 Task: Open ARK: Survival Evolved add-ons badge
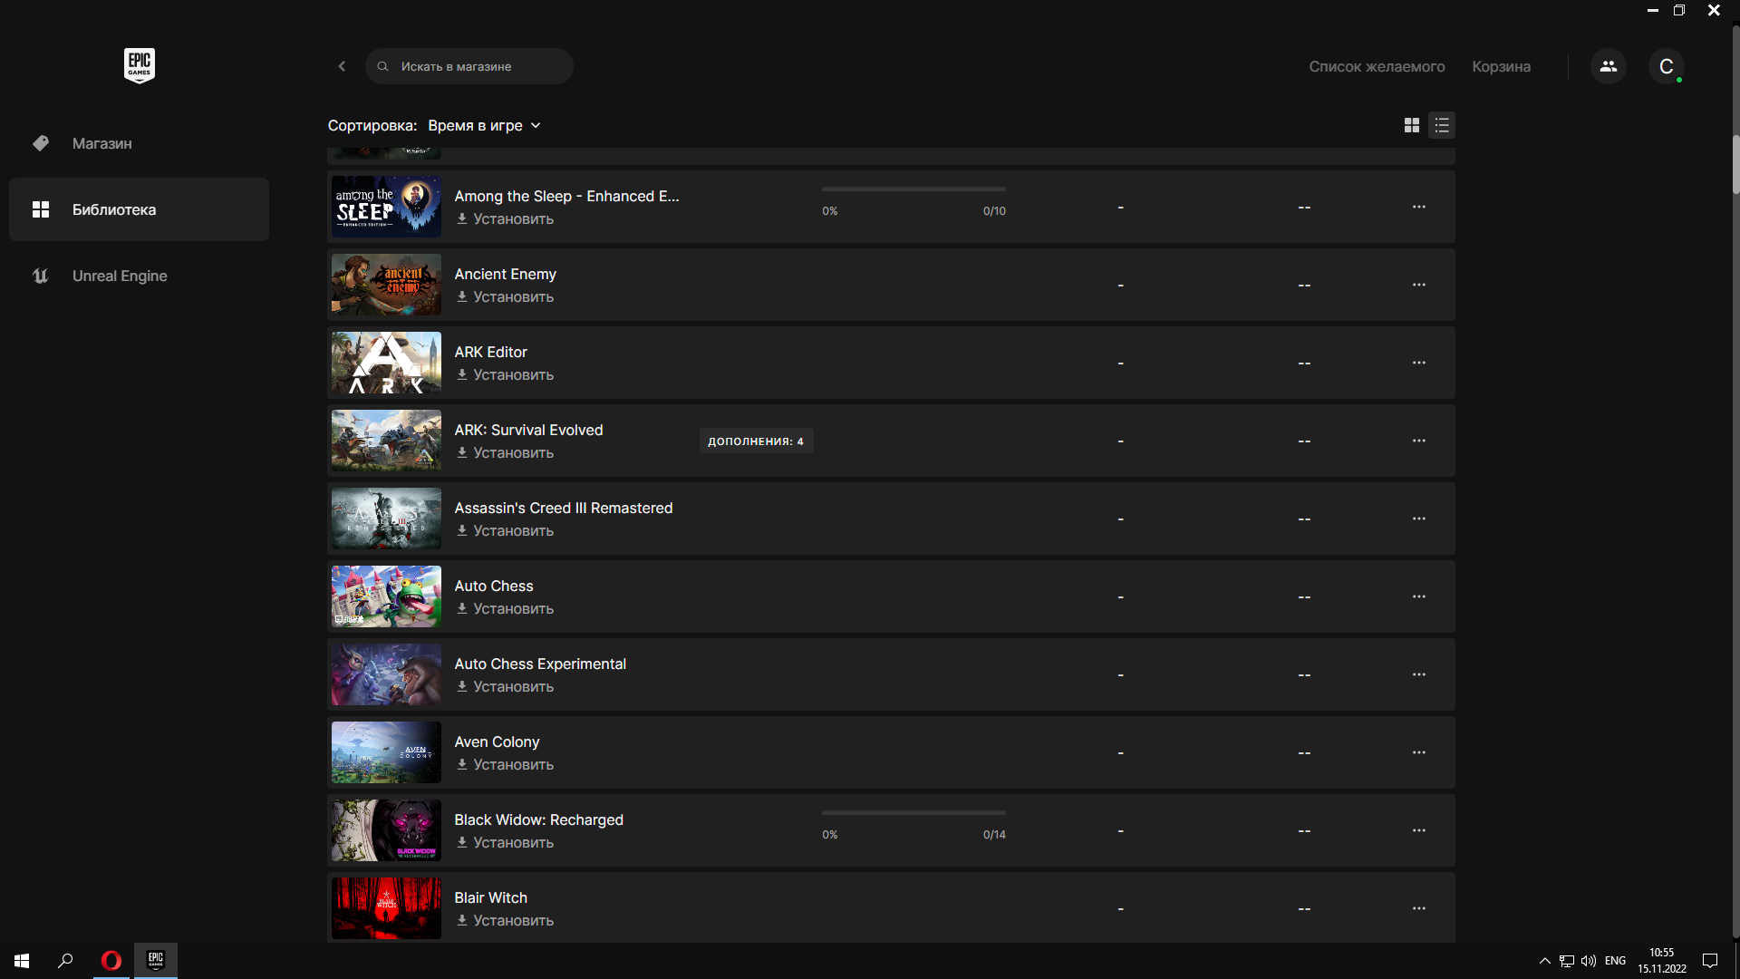[756, 441]
